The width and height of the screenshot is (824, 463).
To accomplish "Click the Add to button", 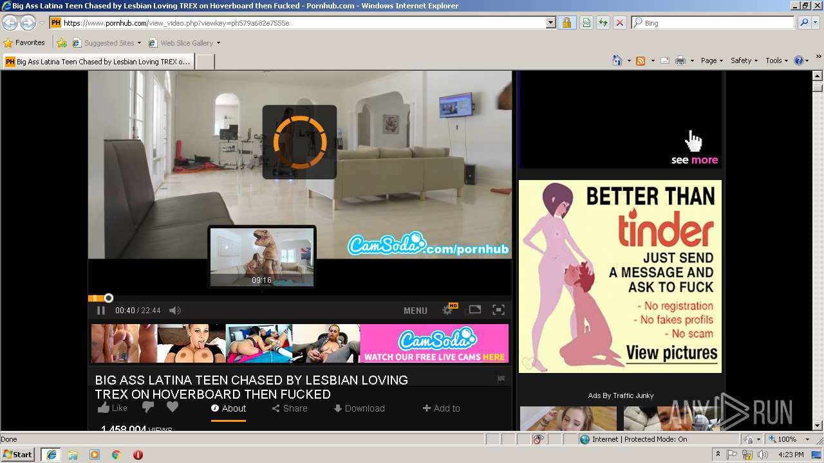I will pyautogui.click(x=441, y=408).
